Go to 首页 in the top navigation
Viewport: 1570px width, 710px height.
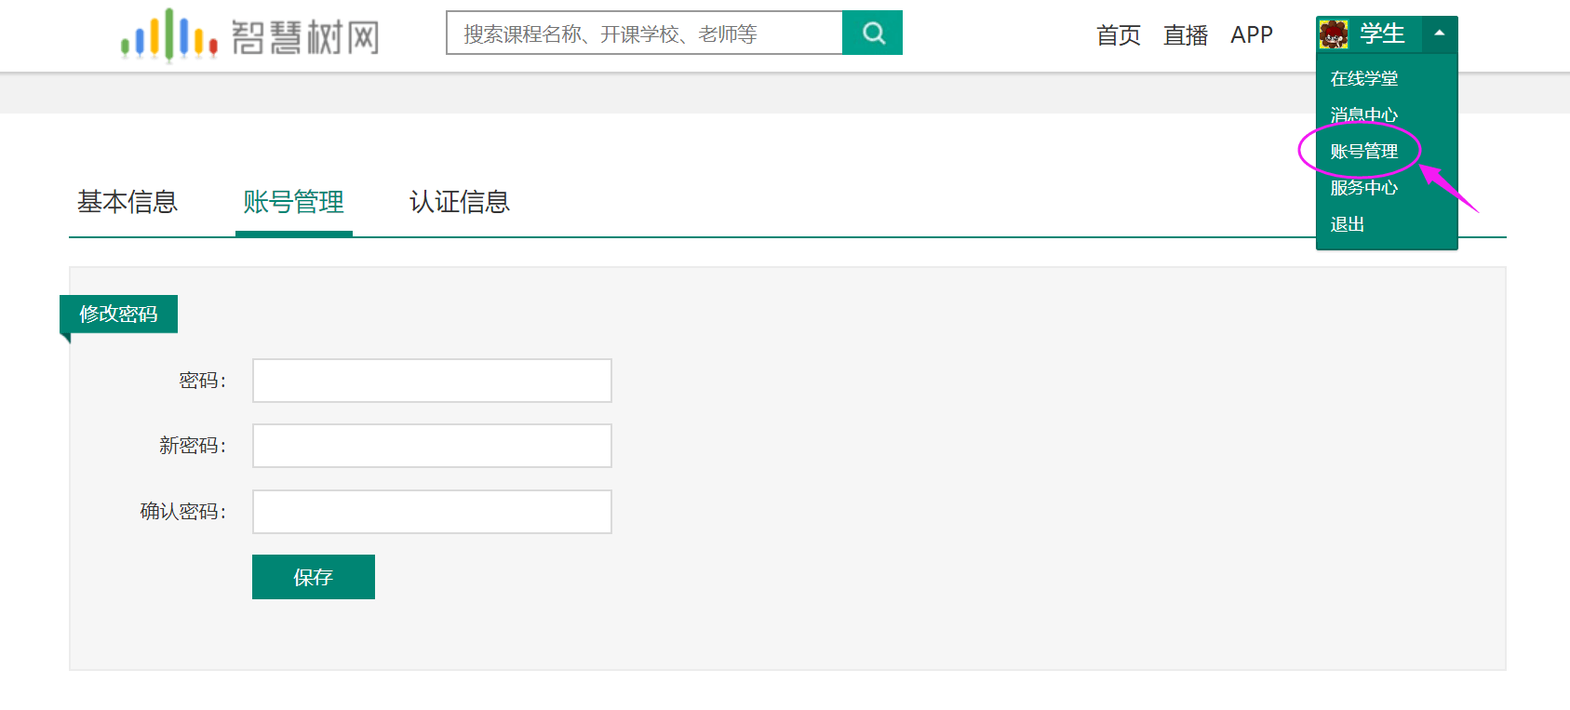(x=1118, y=35)
